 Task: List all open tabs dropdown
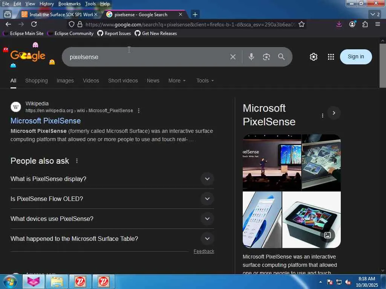[x=375, y=15]
